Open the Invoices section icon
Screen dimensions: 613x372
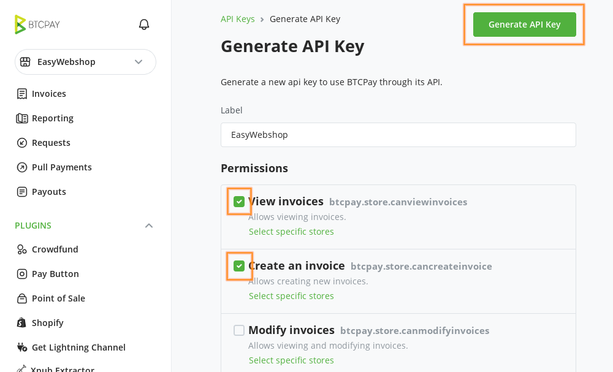21,93
